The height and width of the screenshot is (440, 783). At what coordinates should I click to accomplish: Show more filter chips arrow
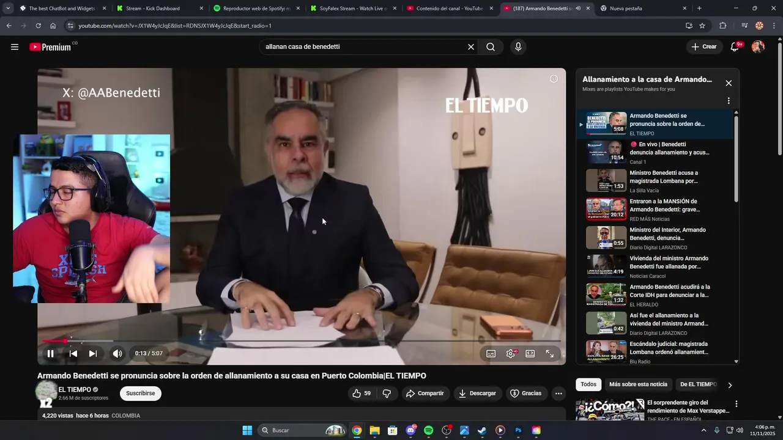(729, 385)
